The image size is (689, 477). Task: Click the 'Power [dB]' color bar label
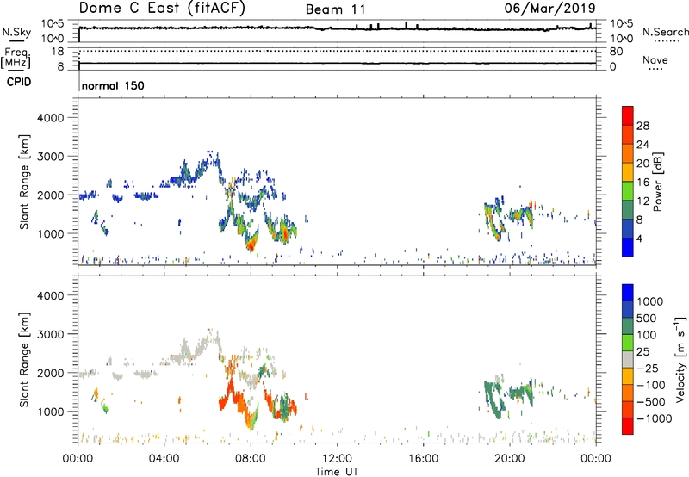point(657,182)
